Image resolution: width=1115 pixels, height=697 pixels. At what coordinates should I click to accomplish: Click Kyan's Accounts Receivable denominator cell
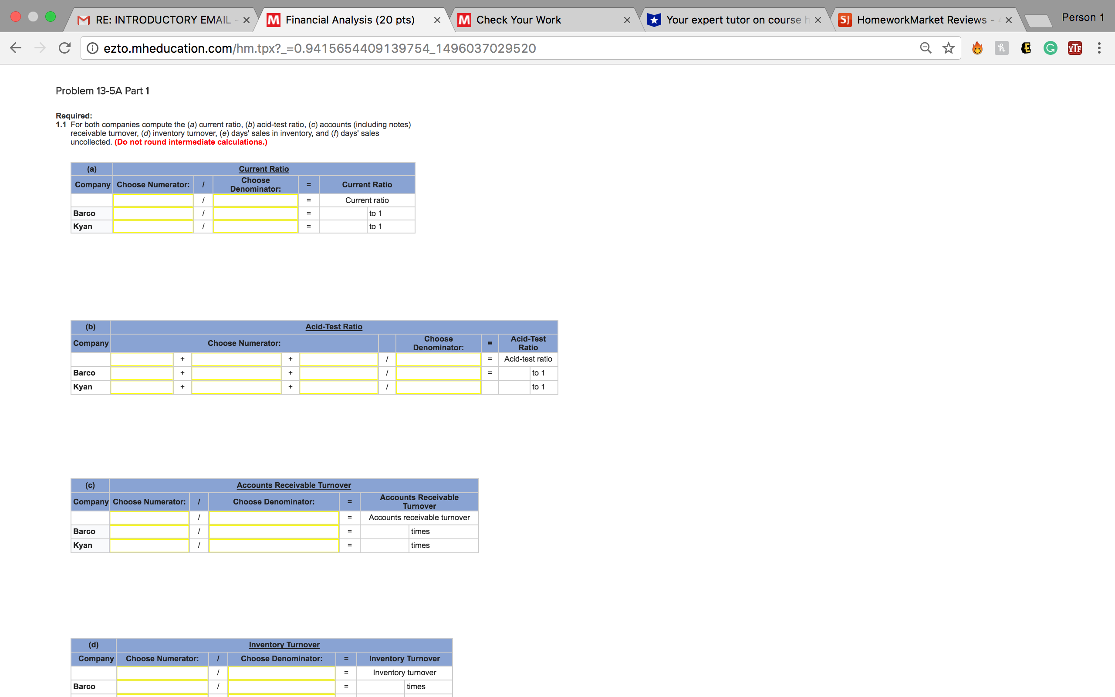[273, 545]
